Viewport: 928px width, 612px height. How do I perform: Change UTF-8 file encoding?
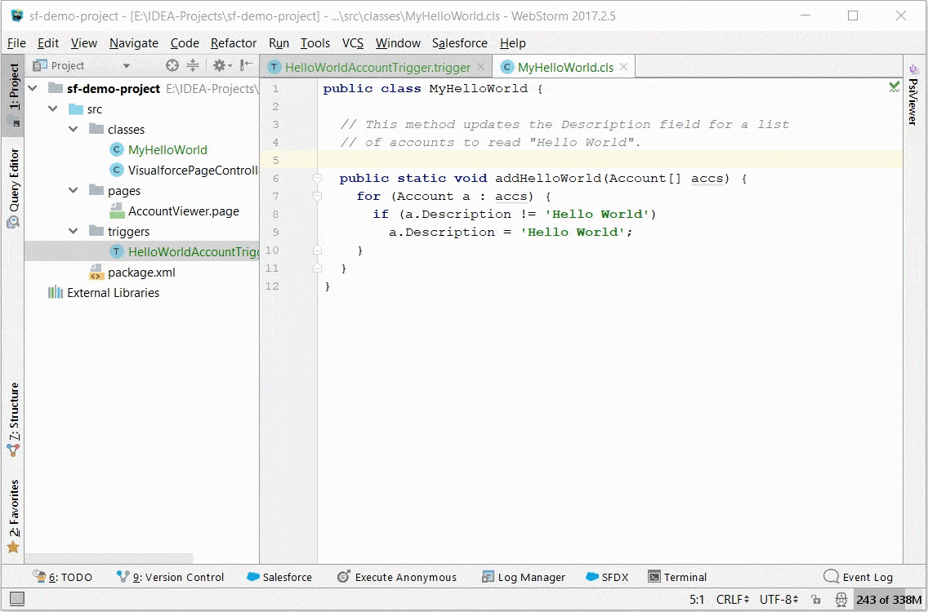click(x=779, y=600)
